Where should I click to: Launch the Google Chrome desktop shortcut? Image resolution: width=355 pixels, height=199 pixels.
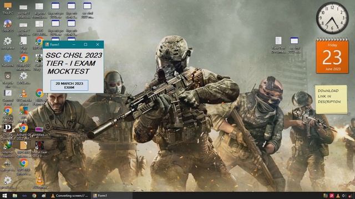tap(8, 114)
